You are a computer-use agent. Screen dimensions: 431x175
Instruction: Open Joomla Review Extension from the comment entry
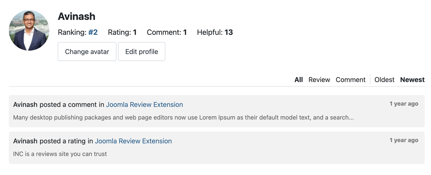(144, 104)
